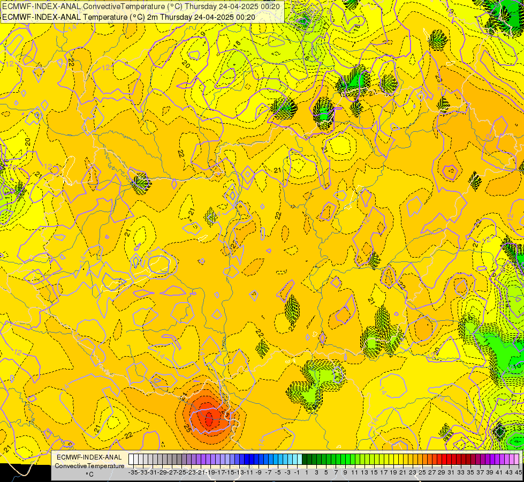
Task: Click the 19 value on the legend scale
Action: (393, 472)
